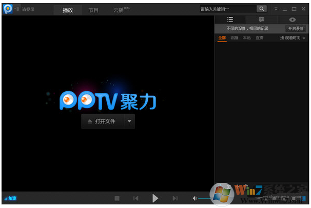The width and height of the screenshot is (311, 208).
Task: Click the 加速 acceleration indicator
Action: coord(10,198)
